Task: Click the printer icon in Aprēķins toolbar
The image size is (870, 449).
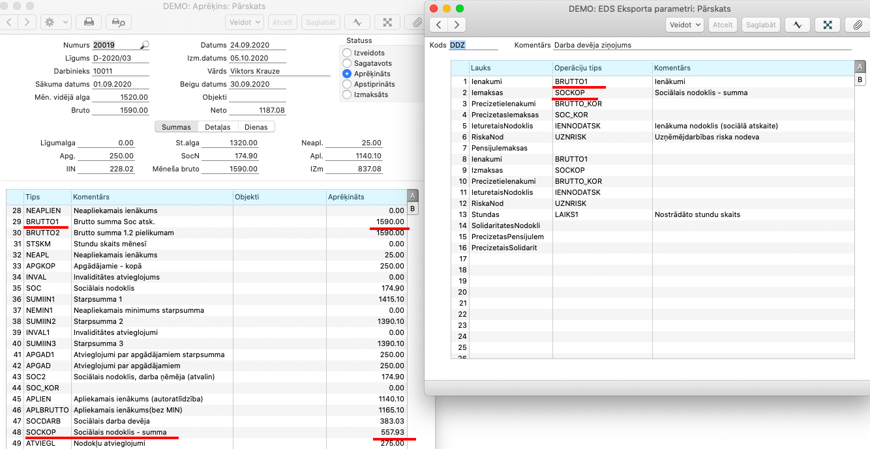Action: tap(89, 22)
